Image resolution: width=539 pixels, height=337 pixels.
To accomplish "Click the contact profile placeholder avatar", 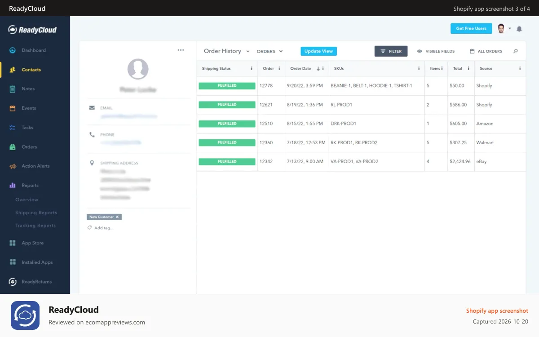I will coord(138,69).
